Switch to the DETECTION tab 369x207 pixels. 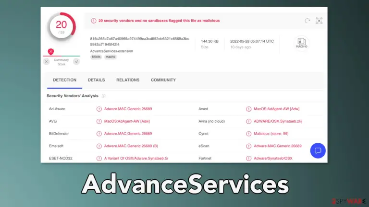[x=64, y=80]
